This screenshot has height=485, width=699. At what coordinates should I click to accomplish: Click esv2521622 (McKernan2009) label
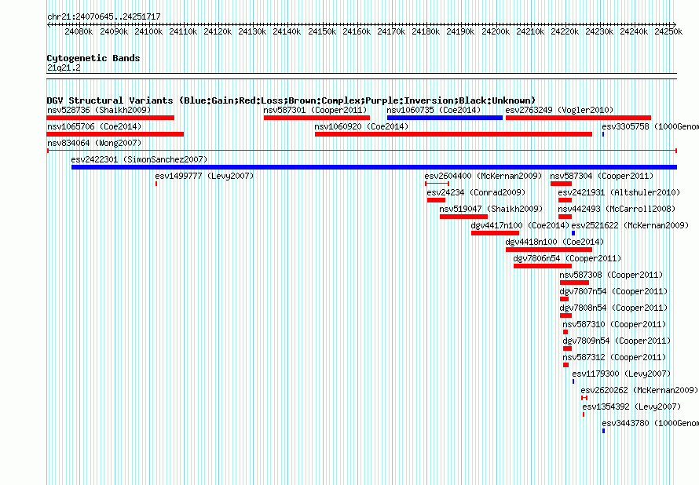click(630, 225)
